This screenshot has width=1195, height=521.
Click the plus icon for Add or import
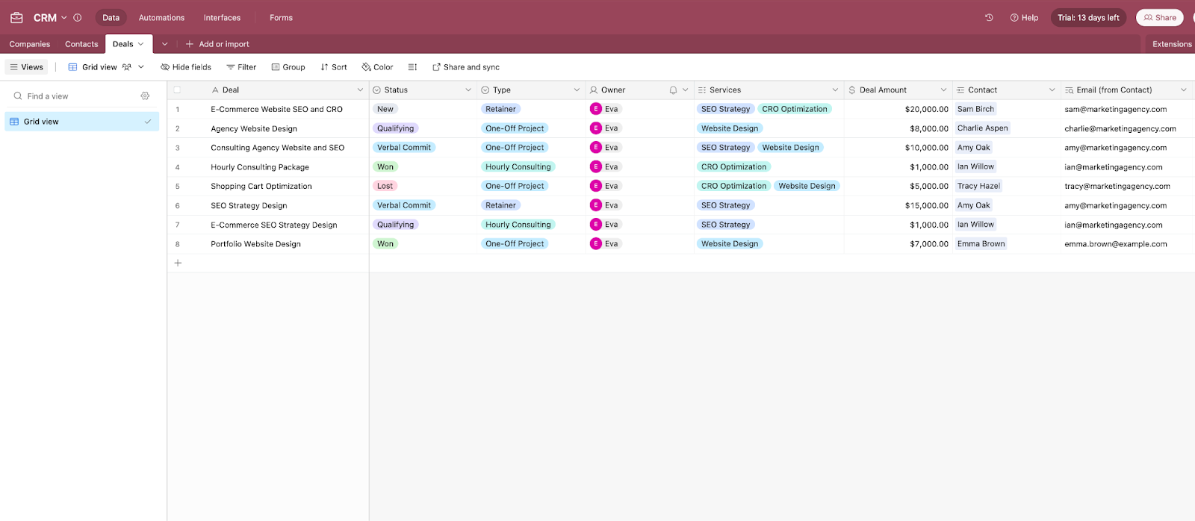coord(190,44)
